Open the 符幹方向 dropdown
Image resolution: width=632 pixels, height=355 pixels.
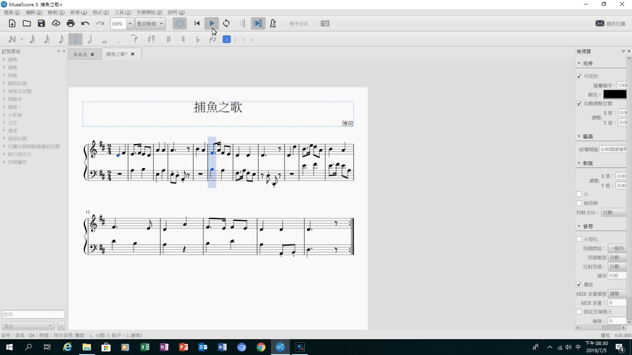[x=614, y=213]
